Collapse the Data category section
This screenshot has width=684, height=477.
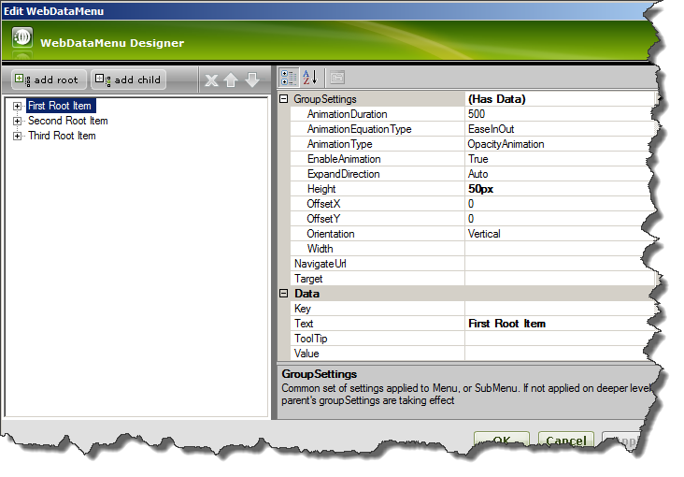click(285, 294)
